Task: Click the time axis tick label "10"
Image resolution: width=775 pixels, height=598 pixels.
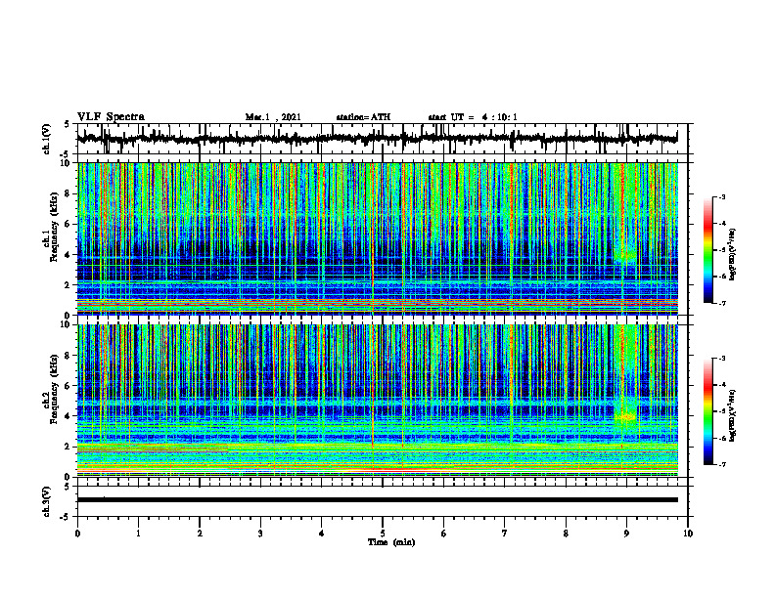Action: coord(688,534)
